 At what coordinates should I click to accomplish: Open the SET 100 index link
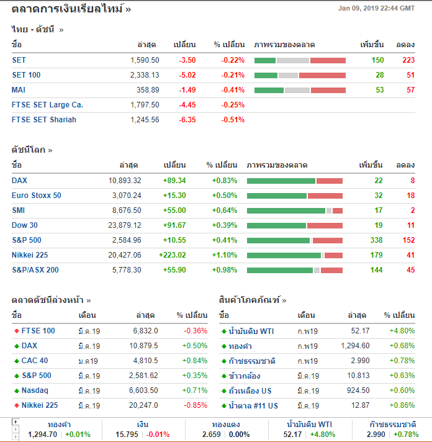(26, 75)
